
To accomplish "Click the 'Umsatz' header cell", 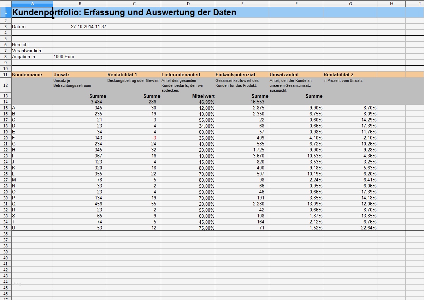I will pyautogui.click(x=80, y=74).
